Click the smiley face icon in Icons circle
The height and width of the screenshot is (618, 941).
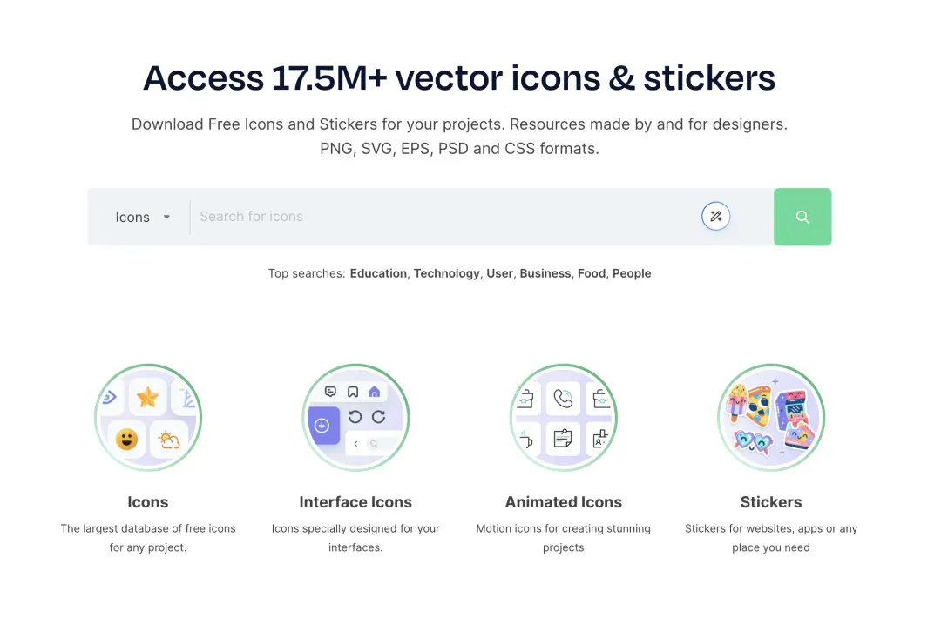coord(126,440)
